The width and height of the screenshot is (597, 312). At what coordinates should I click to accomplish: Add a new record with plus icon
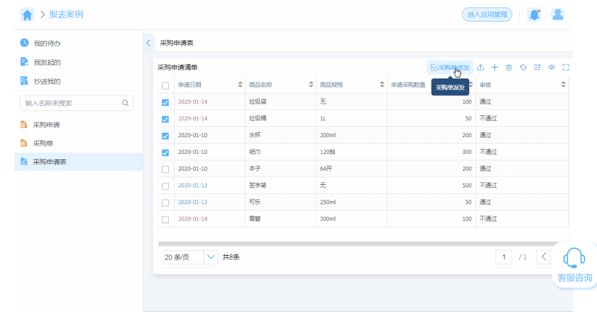(x=495, y=67)
